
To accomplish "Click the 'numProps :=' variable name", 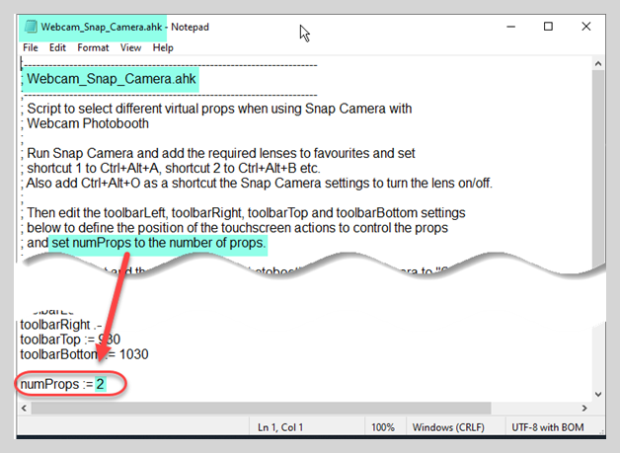I will 56,384.
